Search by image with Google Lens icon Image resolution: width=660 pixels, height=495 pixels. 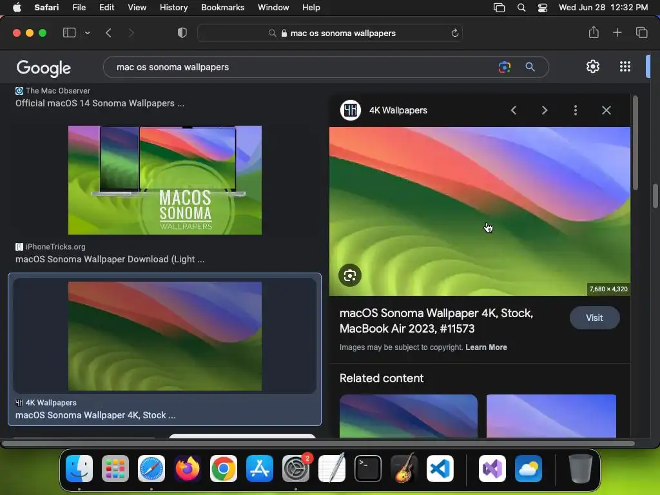504,67
